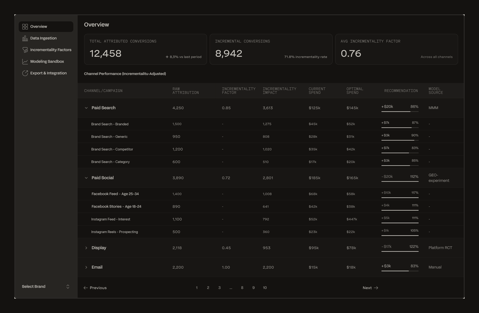
Task: Click the Overview grid icon in sidebar
Action: 25,26
